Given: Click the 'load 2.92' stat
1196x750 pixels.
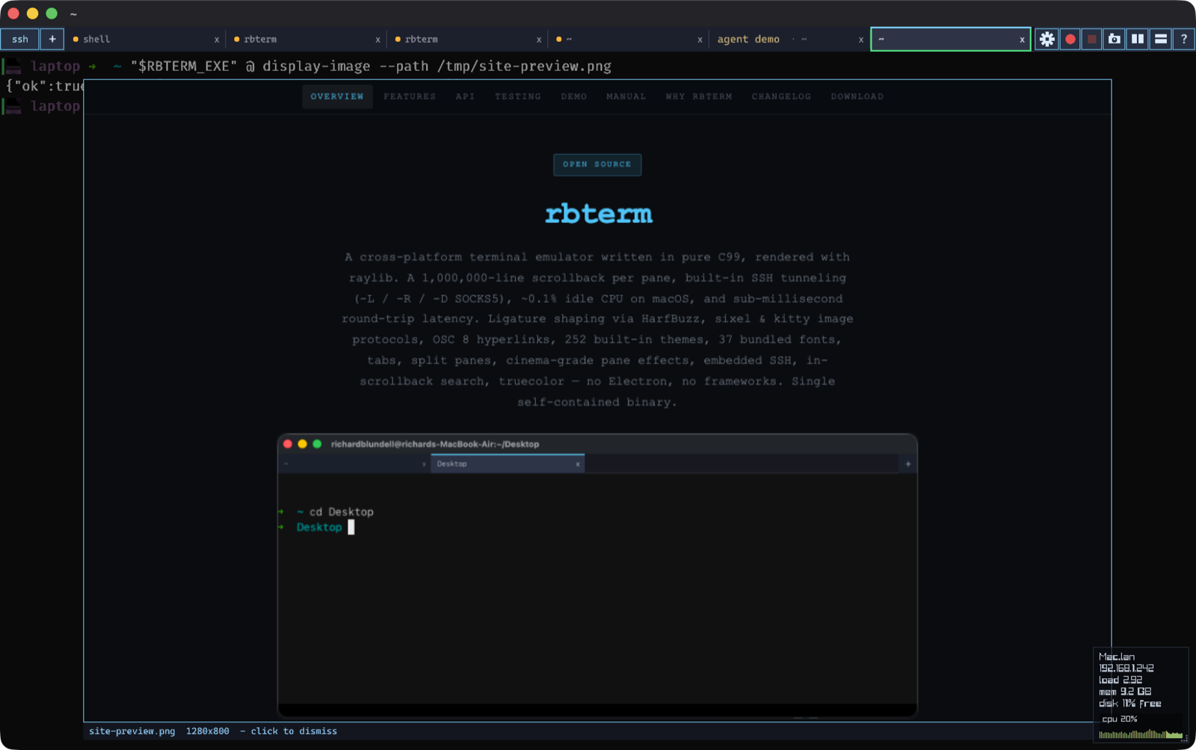Looking at the screenshot, I should click(x=1121, y=680).
